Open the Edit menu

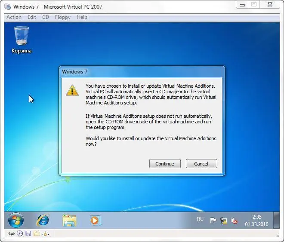click(32, 17)
